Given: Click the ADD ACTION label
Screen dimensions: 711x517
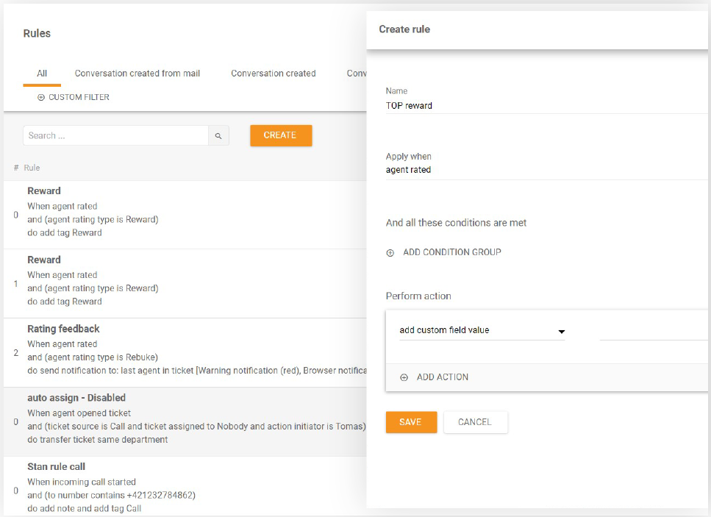Looking at the screenshot, I should 443,377.
